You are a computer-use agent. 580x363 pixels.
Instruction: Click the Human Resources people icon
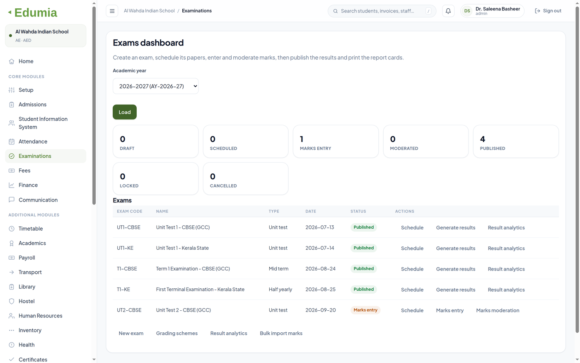tap(12, 316)
